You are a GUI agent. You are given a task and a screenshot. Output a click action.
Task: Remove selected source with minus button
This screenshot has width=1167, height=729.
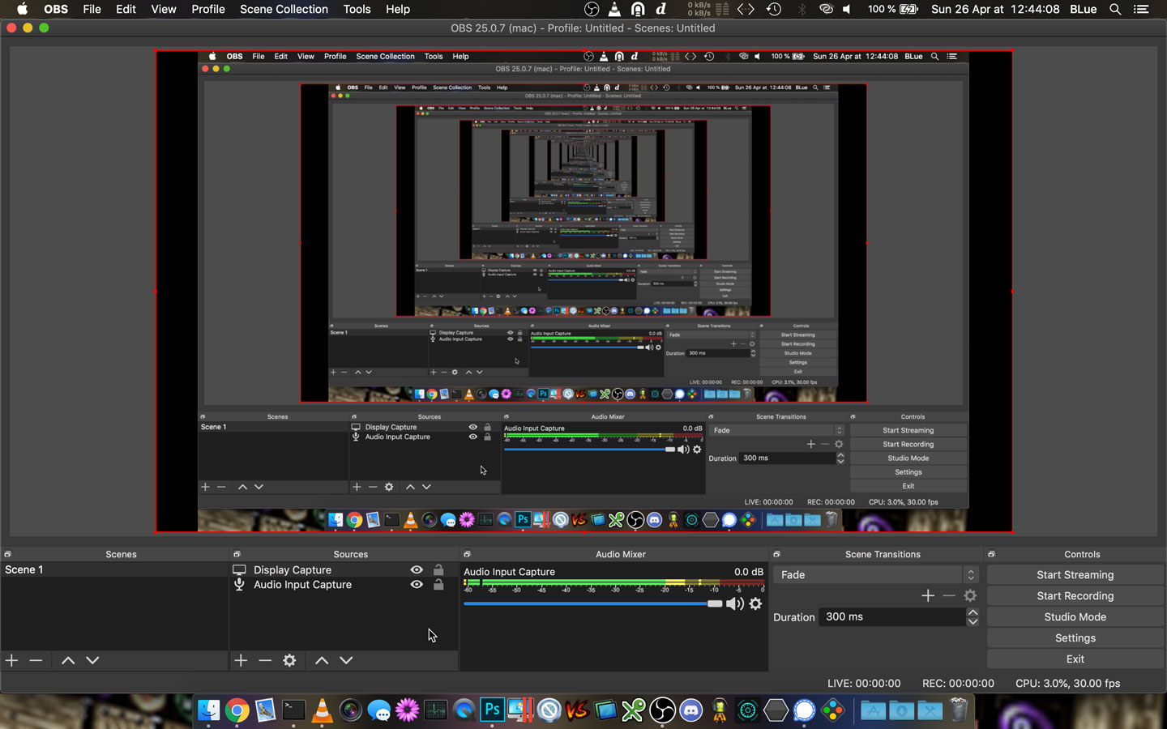[x=265, y=660]
